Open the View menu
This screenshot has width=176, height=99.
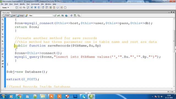(11, 4)
